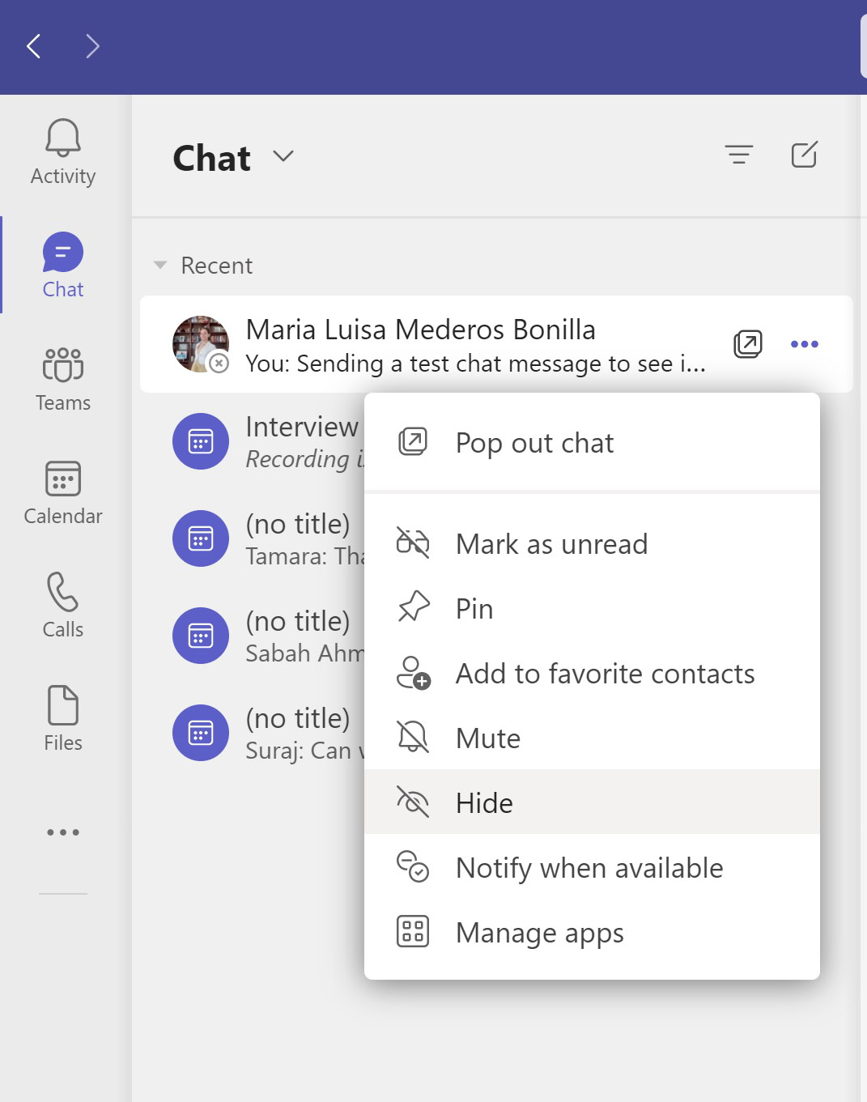This screenshot has height=1102, width=867.
Task: Open the Chat heading dropdown
Action: click(283, 156)
